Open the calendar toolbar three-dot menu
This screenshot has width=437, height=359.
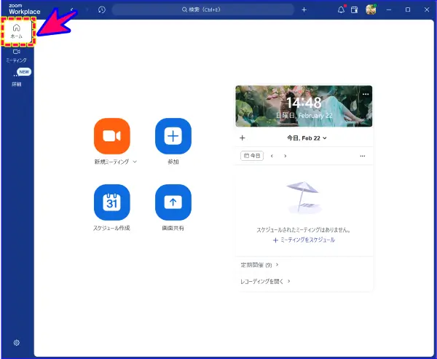click(362, 156)
